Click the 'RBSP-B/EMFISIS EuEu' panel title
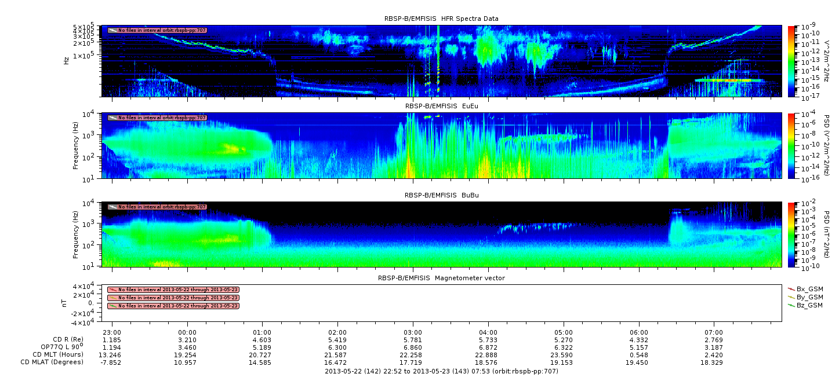Screen dimensions: 839x381 point(441,106)
